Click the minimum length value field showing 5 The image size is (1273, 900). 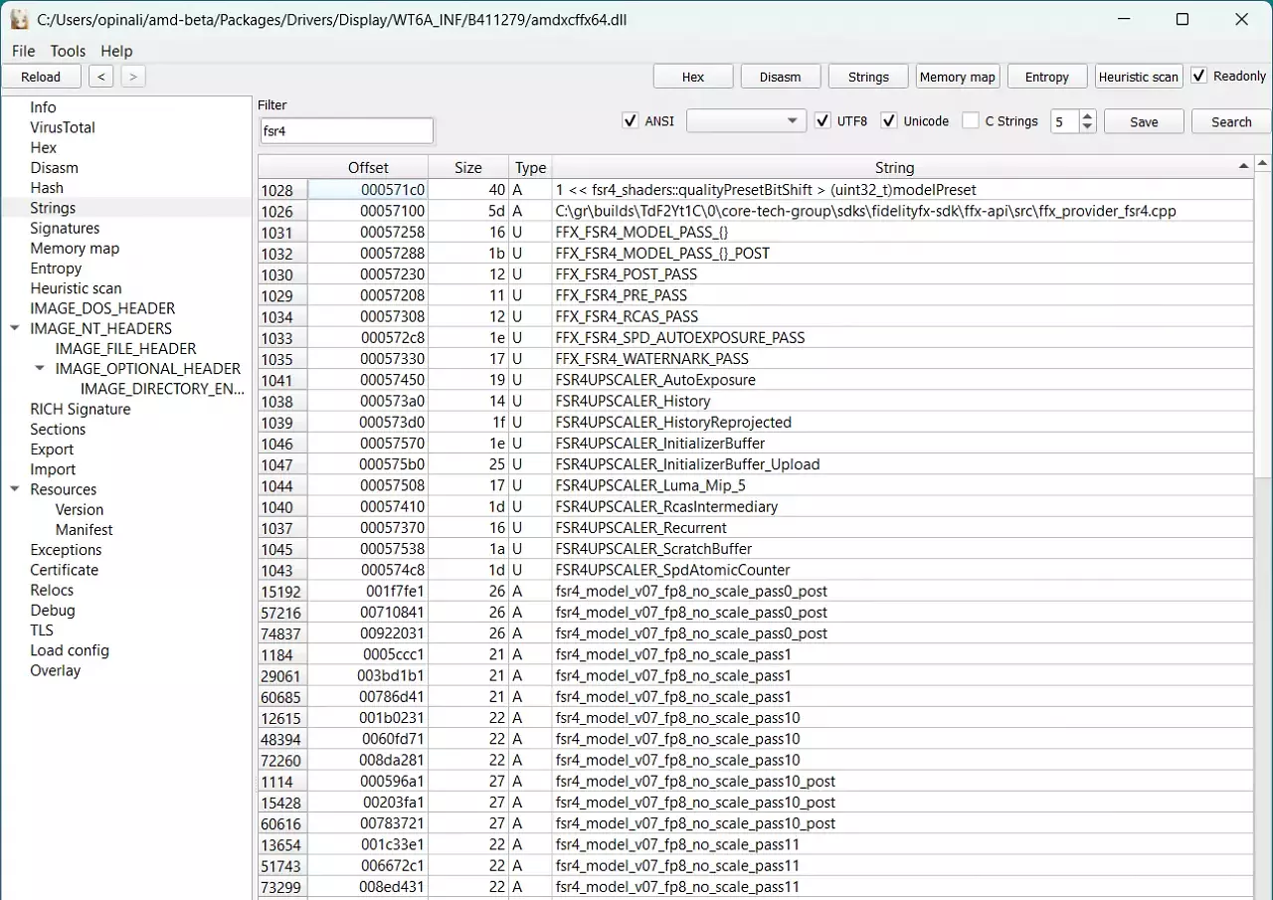pyautogui.click(x=1065, y=121)
